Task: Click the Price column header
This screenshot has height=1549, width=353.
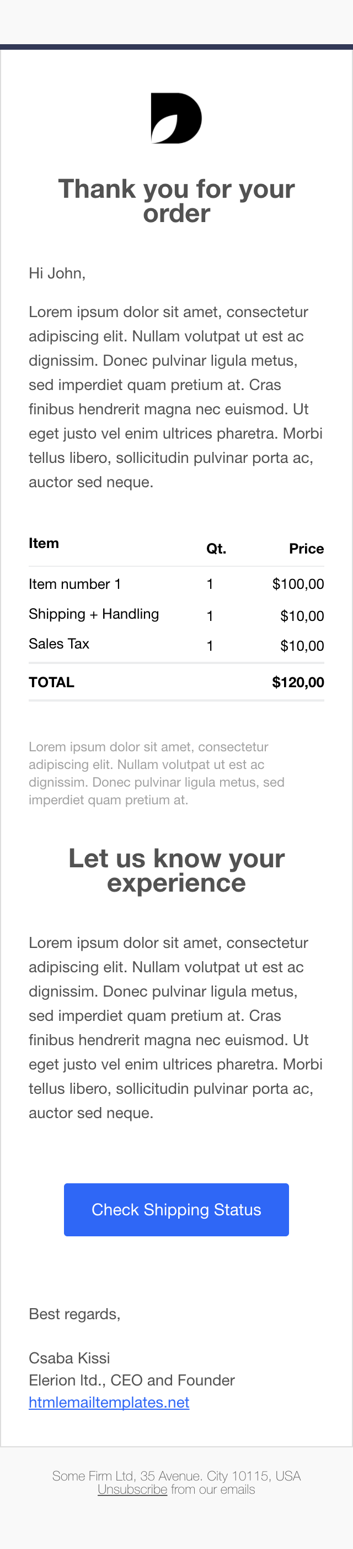Action: (x=306, y=549)
